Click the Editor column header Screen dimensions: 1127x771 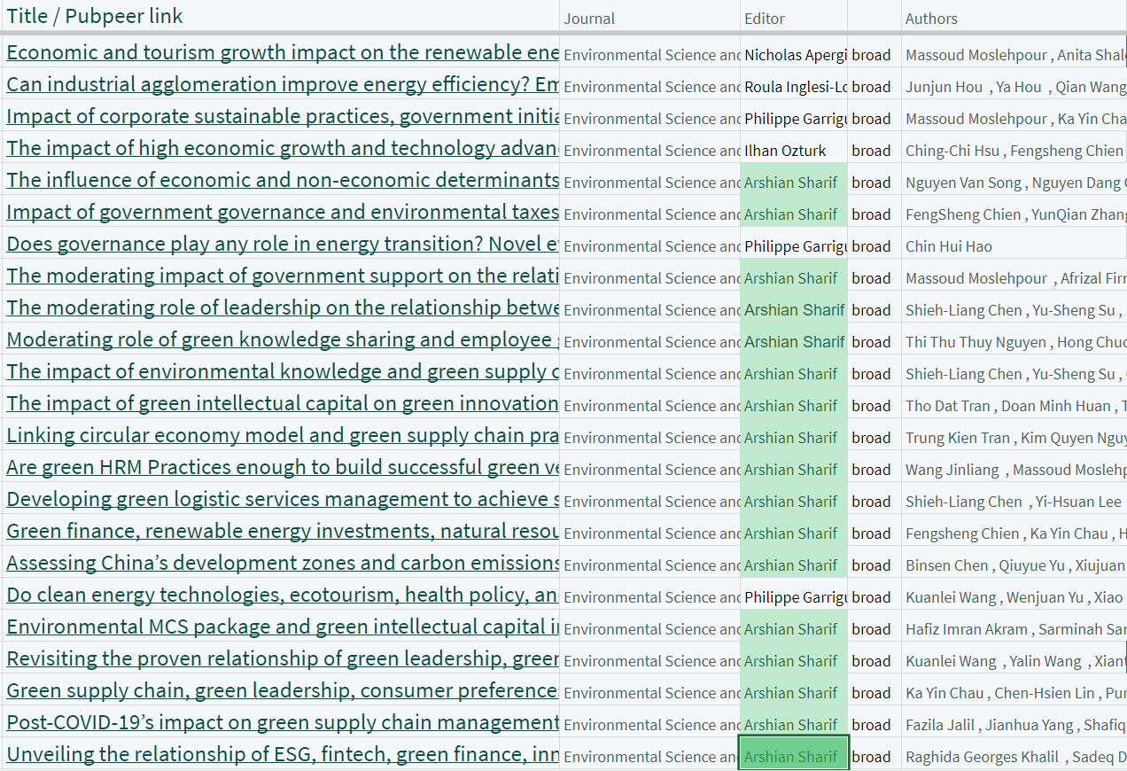coord(765,19)
